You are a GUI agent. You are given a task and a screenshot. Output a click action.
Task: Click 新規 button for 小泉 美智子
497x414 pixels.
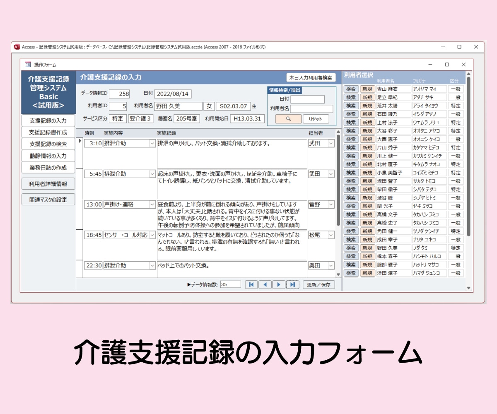(x=367, y=173)
